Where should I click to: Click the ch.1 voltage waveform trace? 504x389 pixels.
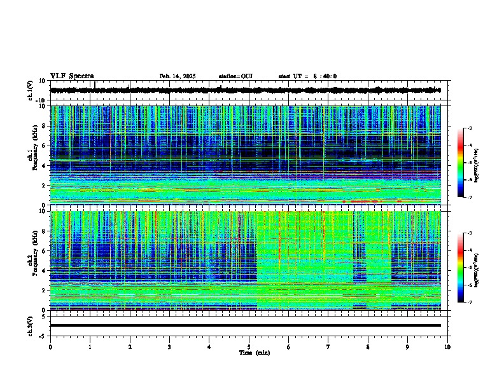(x=246, y=90)
